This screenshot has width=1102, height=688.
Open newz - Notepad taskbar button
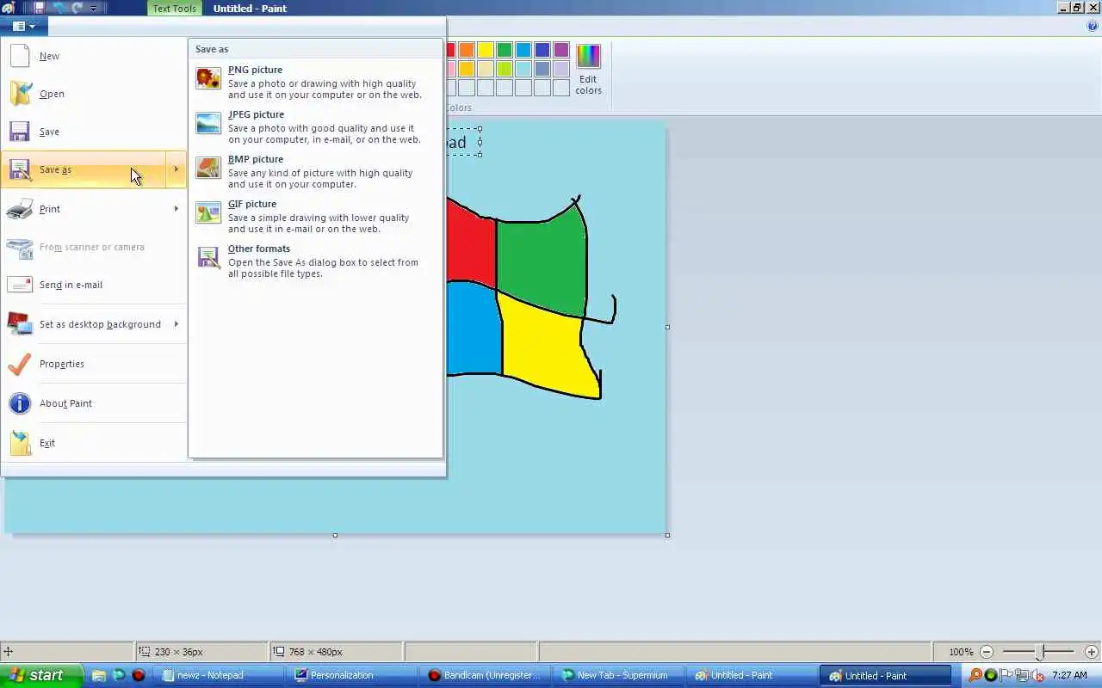(220, 675)
